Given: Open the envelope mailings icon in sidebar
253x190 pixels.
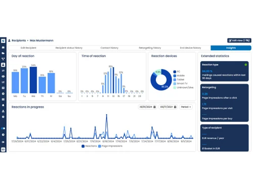Looking at the screenshot, I should coord(3,48).
